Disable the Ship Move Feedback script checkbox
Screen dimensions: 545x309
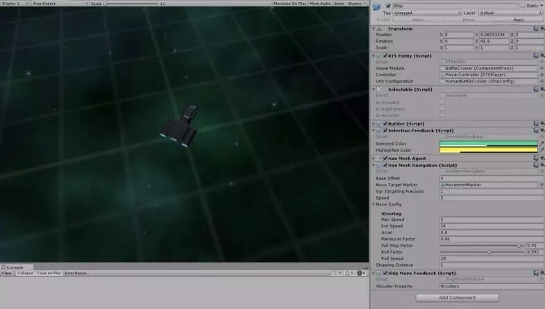385,273
